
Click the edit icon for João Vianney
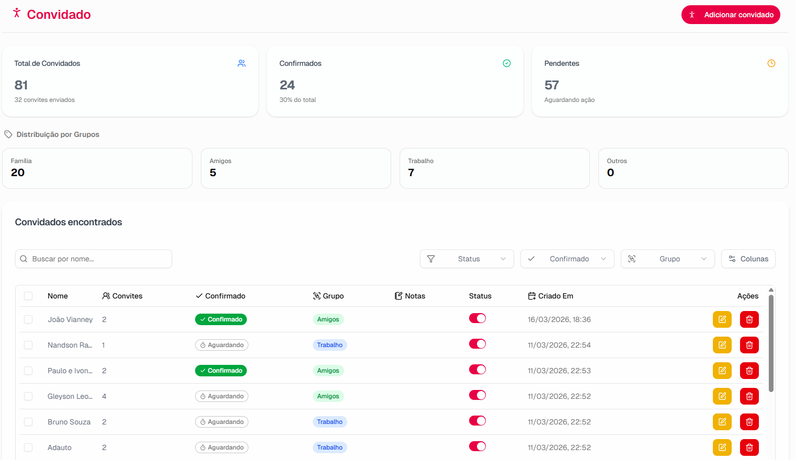coord(722,319)
